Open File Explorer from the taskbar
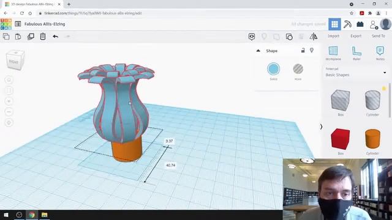 point(45,215)
